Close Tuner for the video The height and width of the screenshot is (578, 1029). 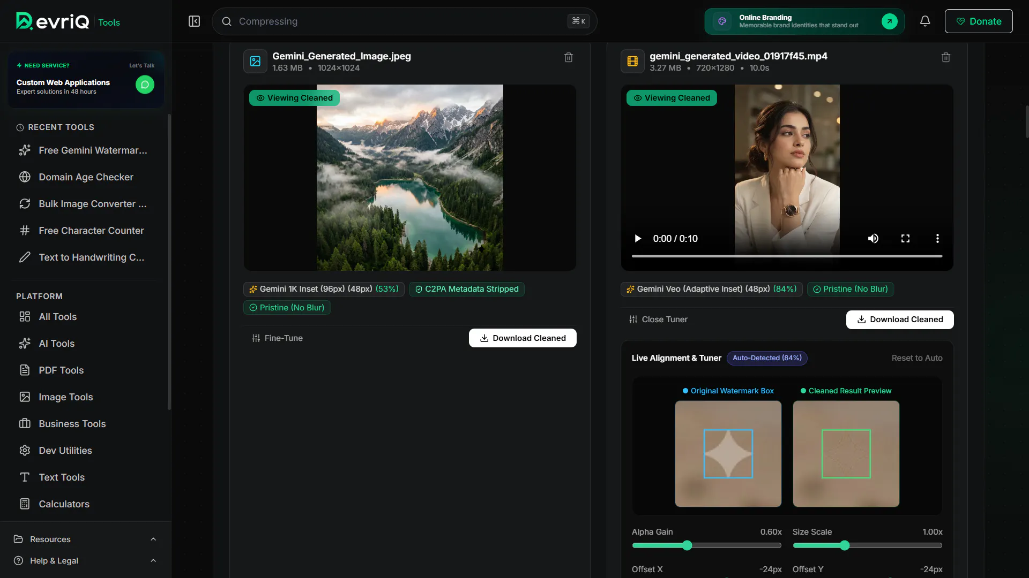pos(658,320)
